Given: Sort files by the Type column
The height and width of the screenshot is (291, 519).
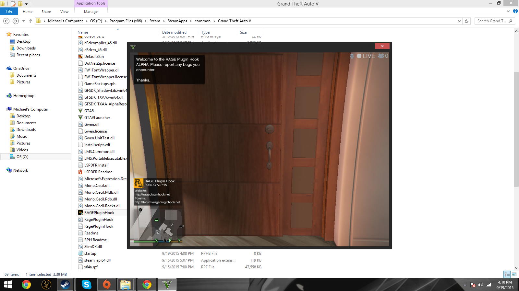Looking at the screenshot, I should (218, 32).
